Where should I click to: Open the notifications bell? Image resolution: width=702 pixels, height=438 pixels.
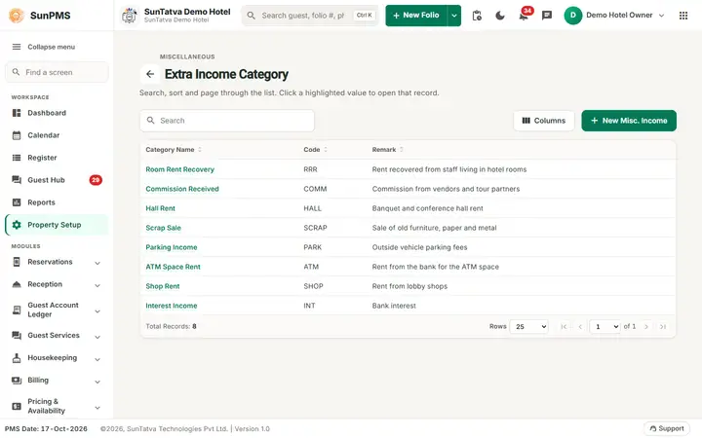click(x=524, y=16)
